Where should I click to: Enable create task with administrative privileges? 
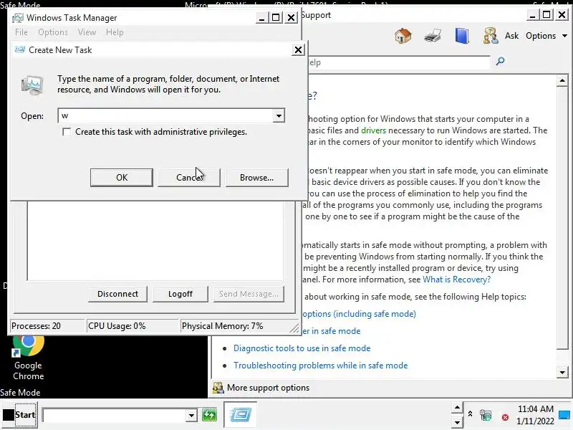(67, 132)
